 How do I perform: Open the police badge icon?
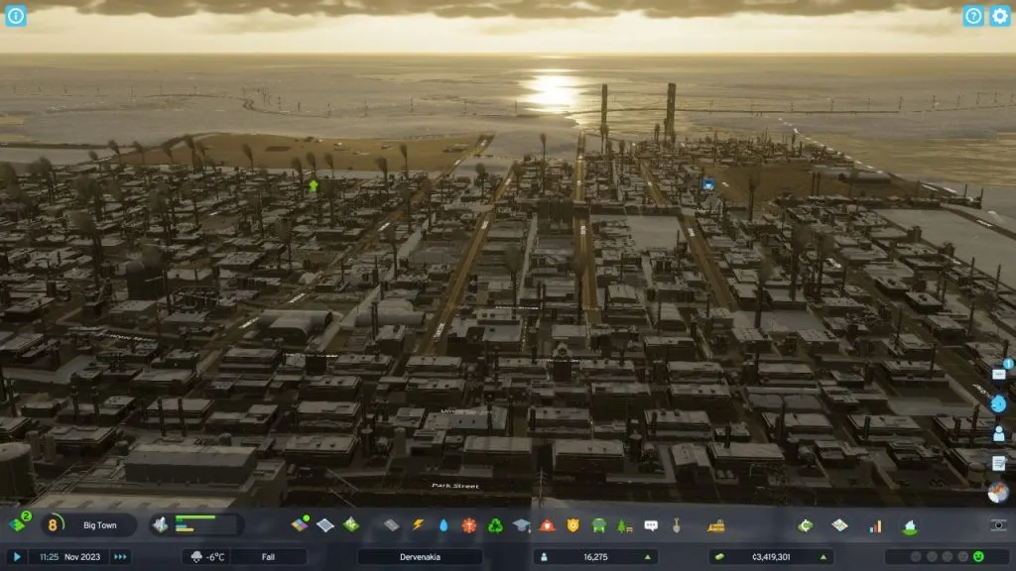point(572,525)
